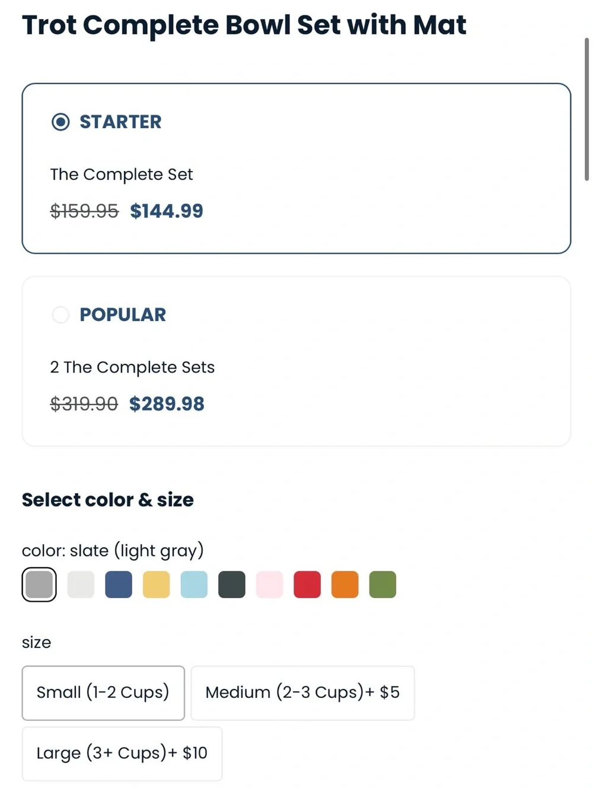The height and width of the screenshot is (791, 593).
Task: Pick the red color swatch
Action: [307, 584]
